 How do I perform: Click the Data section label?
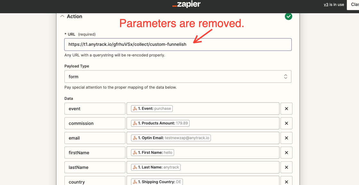click(x=69, y=99)
